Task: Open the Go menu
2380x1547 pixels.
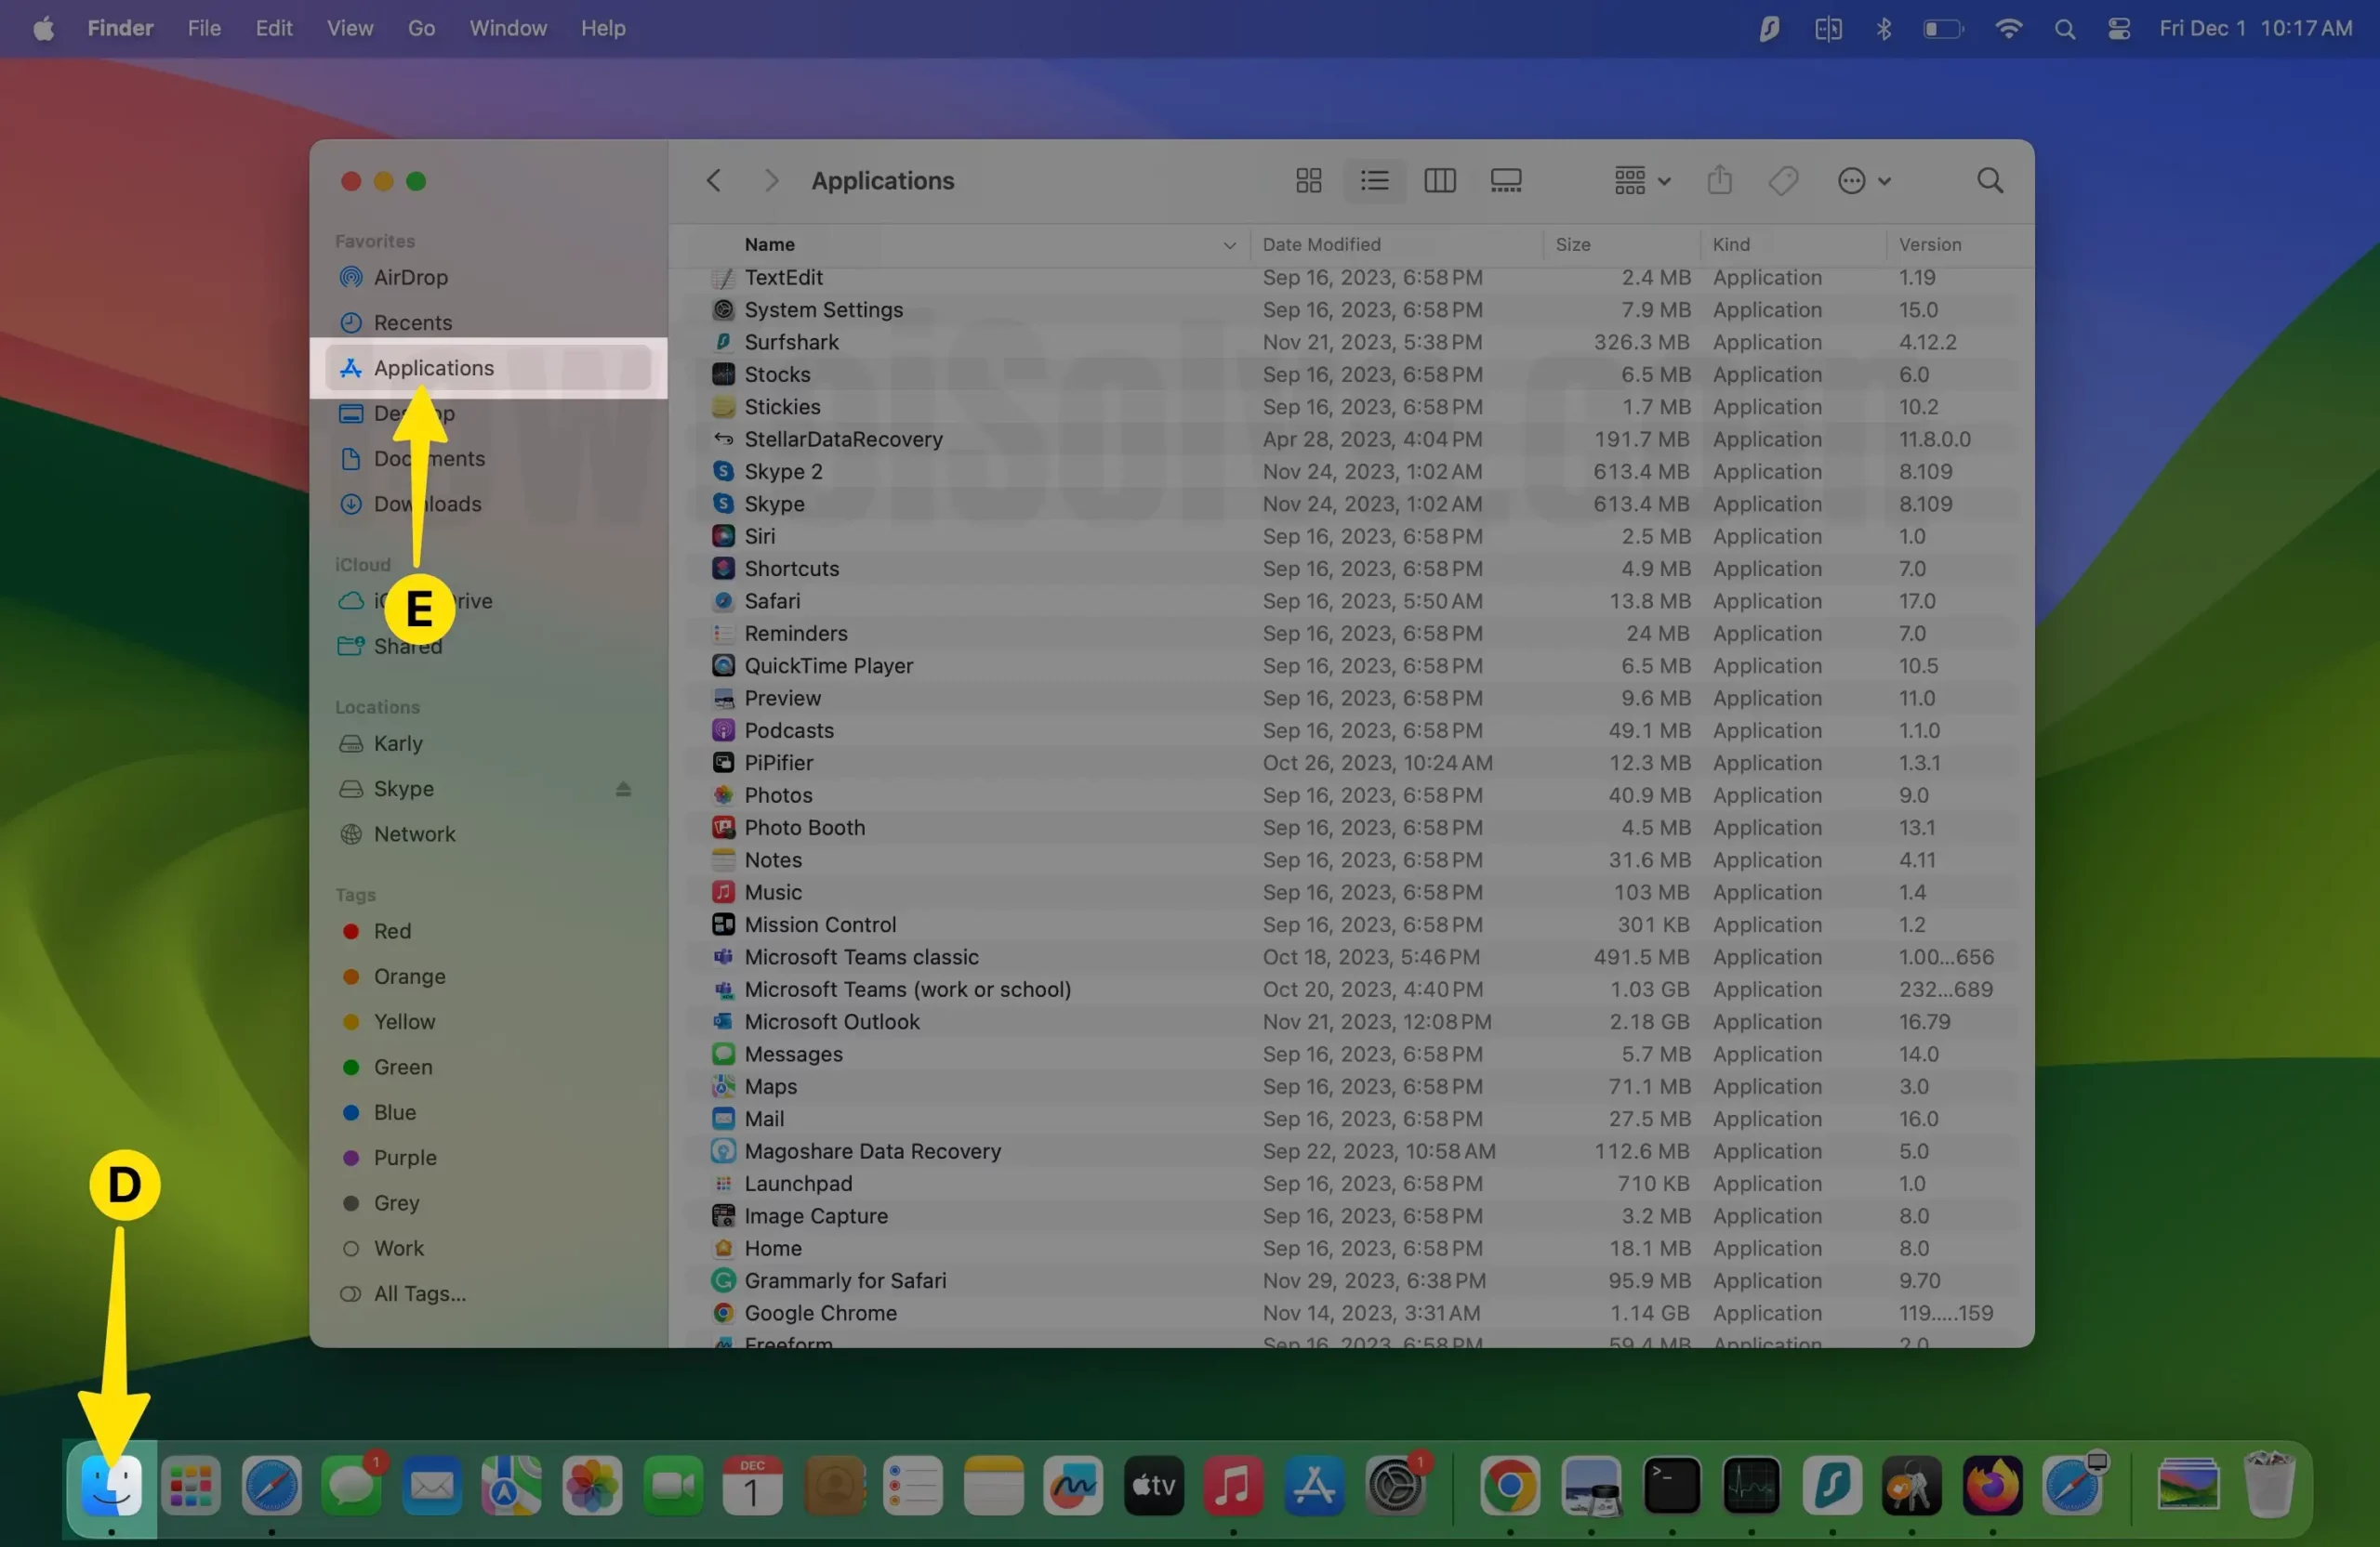Action: [x=421, y=28]
